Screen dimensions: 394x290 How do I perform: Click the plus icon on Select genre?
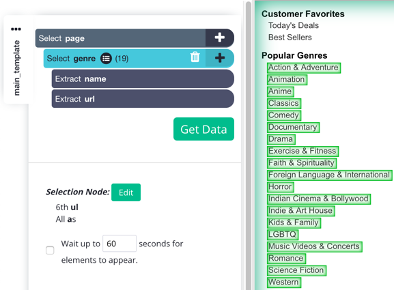tap(220, 58)
